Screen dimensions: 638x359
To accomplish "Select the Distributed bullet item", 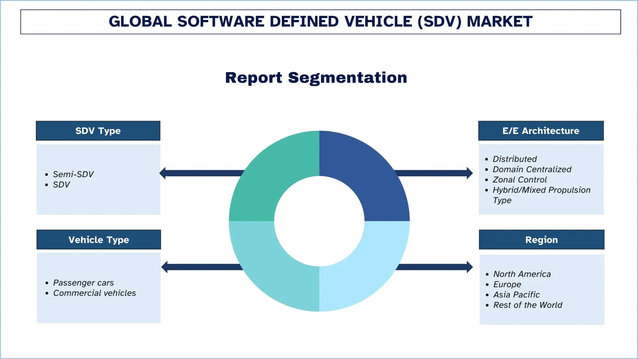I will click(x=515, y=159).
